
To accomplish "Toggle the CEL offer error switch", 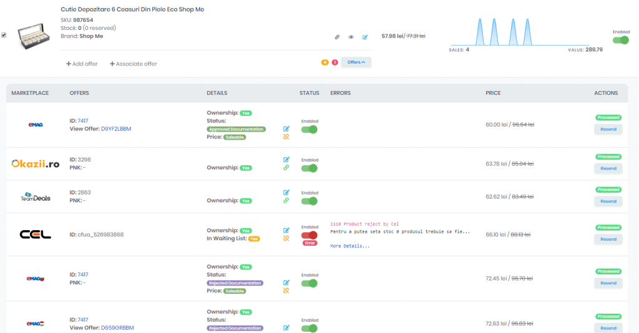I will point(310,235).
